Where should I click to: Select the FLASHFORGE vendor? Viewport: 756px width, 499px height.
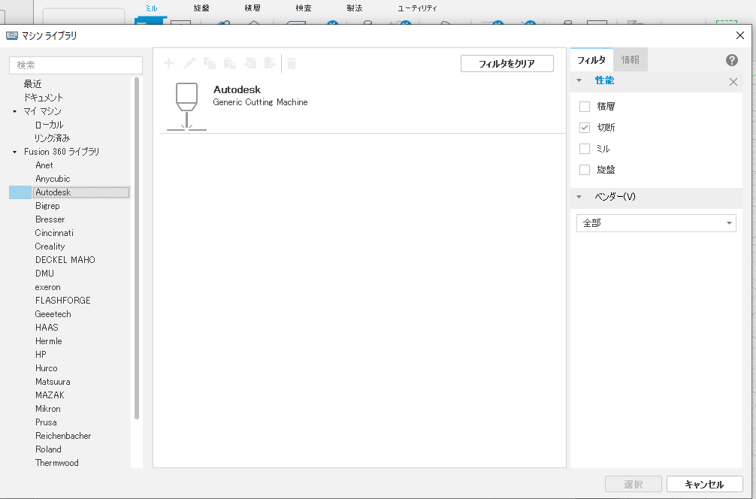62,301
